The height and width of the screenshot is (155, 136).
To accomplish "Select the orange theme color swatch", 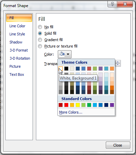I will click(x=112, y=68).
